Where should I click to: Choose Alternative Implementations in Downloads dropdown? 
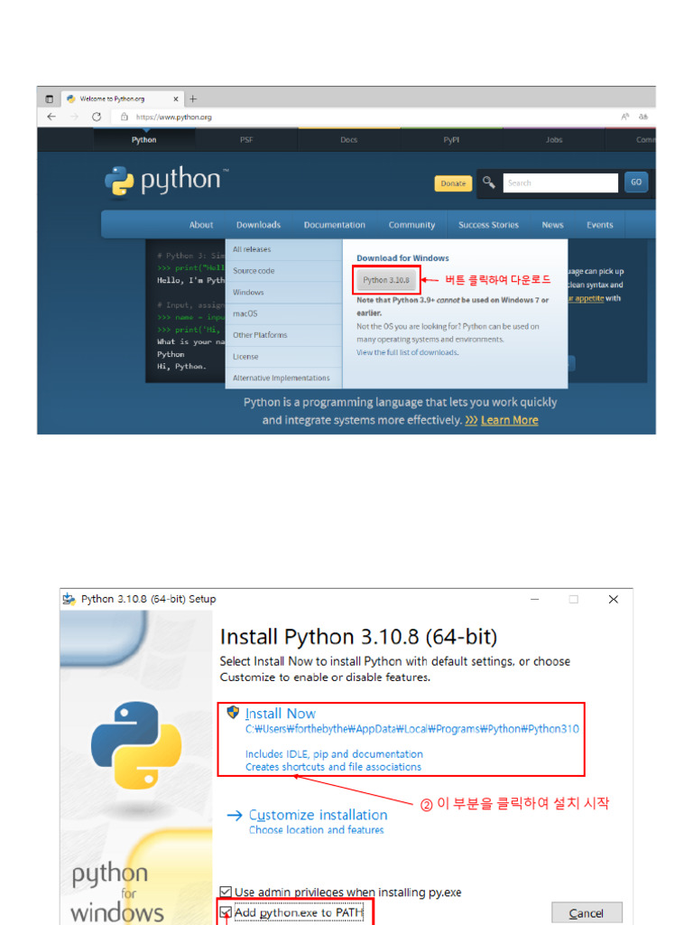283,378
